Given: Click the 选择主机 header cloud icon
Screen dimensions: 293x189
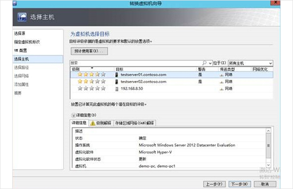Looking at the screenshot, I should click(22, 17).
